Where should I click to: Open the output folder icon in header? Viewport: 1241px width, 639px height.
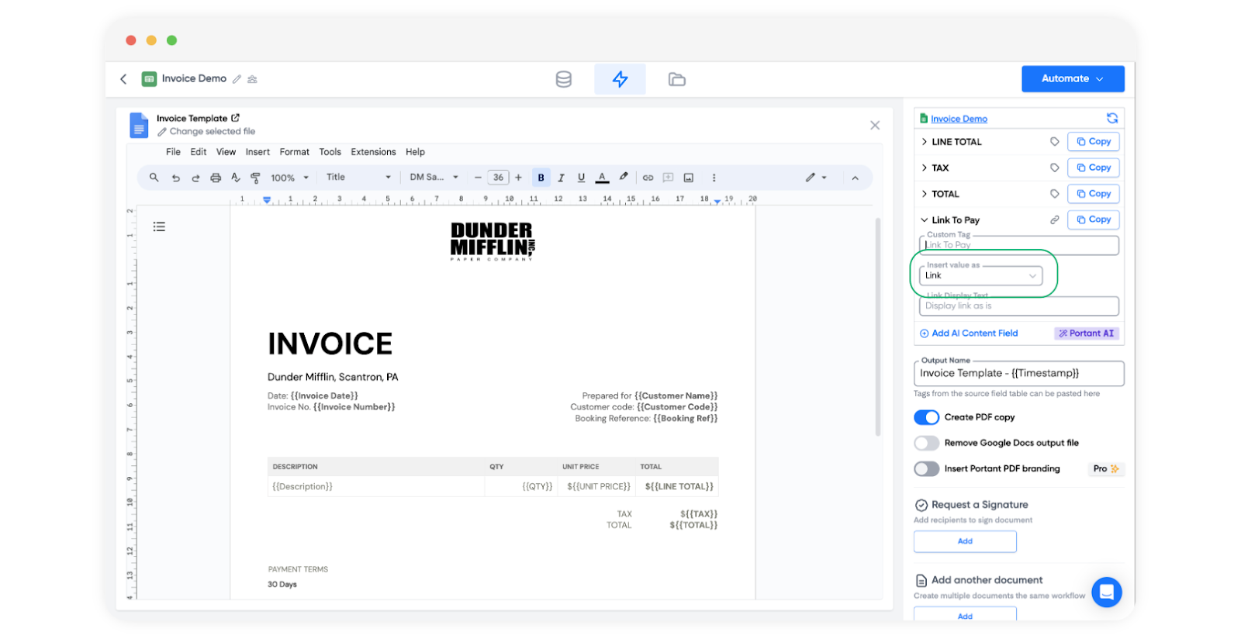(676, 79)
